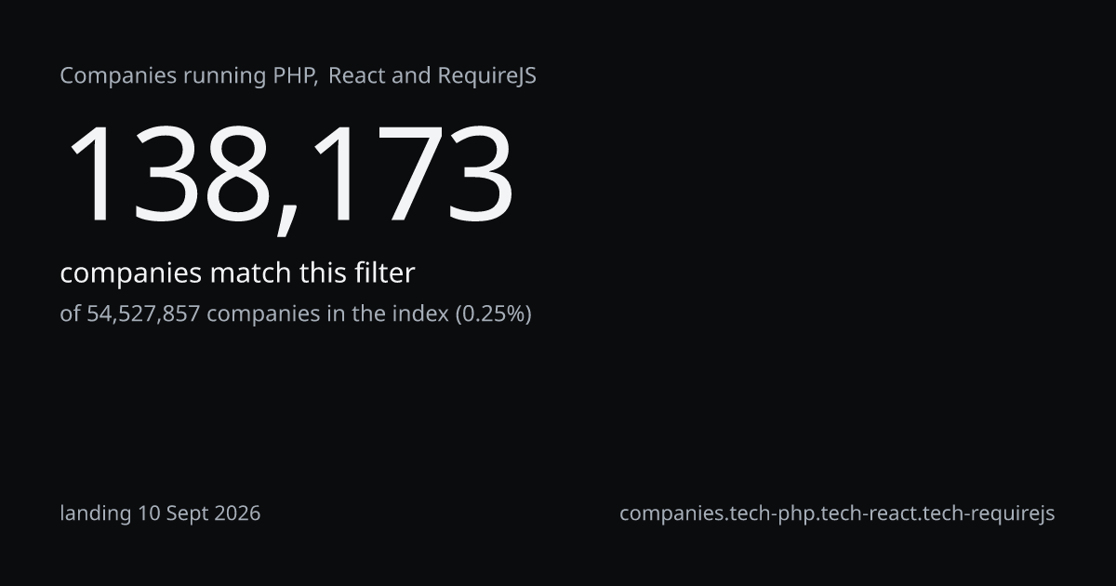
Task: Click the (0.25%) percentage value
Action: coord(493,314)
